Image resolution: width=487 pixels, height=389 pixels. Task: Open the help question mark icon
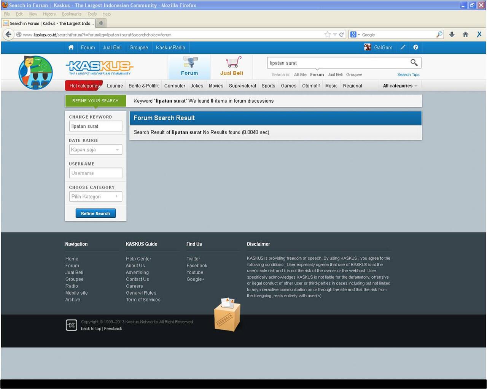(x=415, y=48)
